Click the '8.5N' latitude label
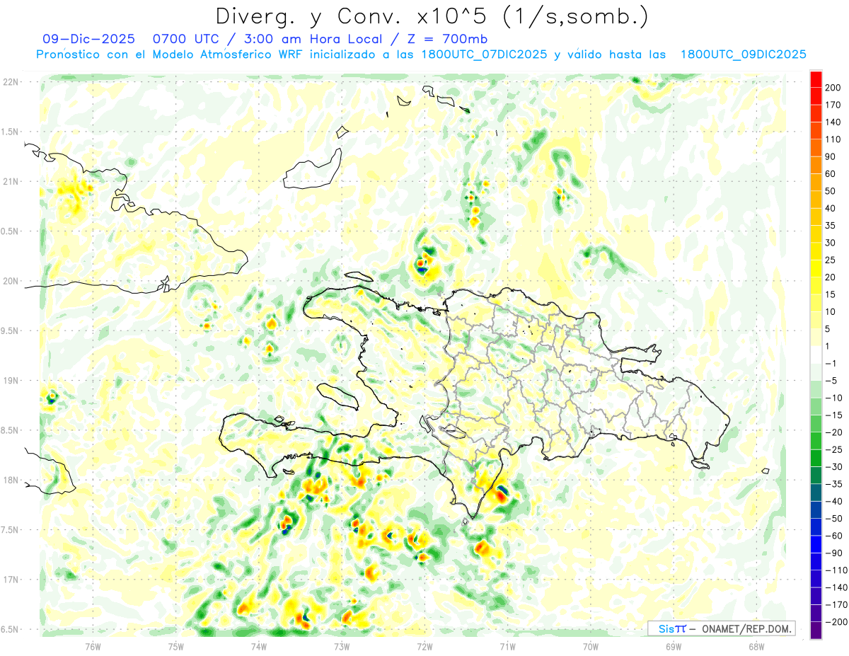849x656 pixels. click(x=10, y=431)
